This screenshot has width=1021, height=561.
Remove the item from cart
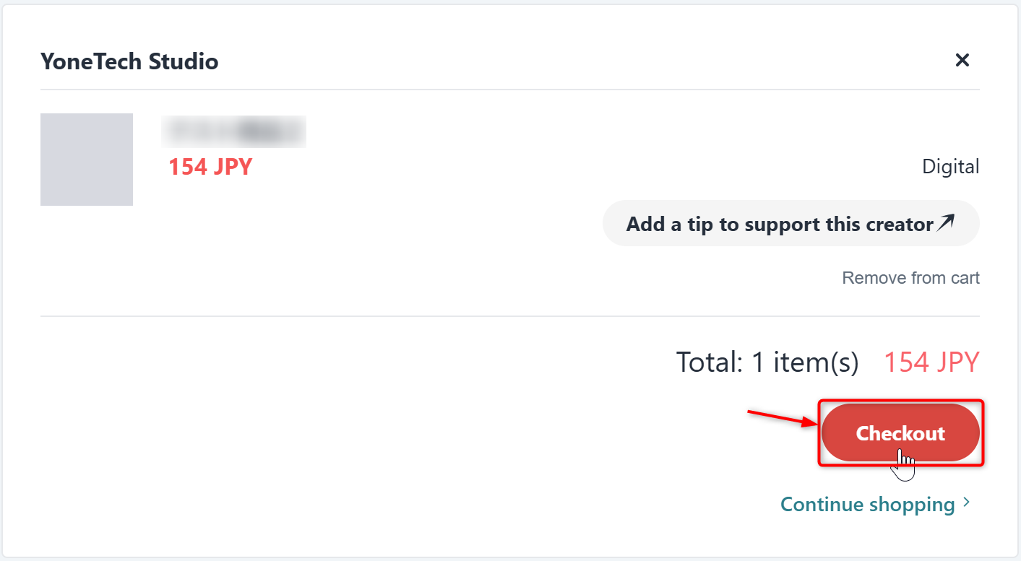pyautogui.click(x=910, y=278)
